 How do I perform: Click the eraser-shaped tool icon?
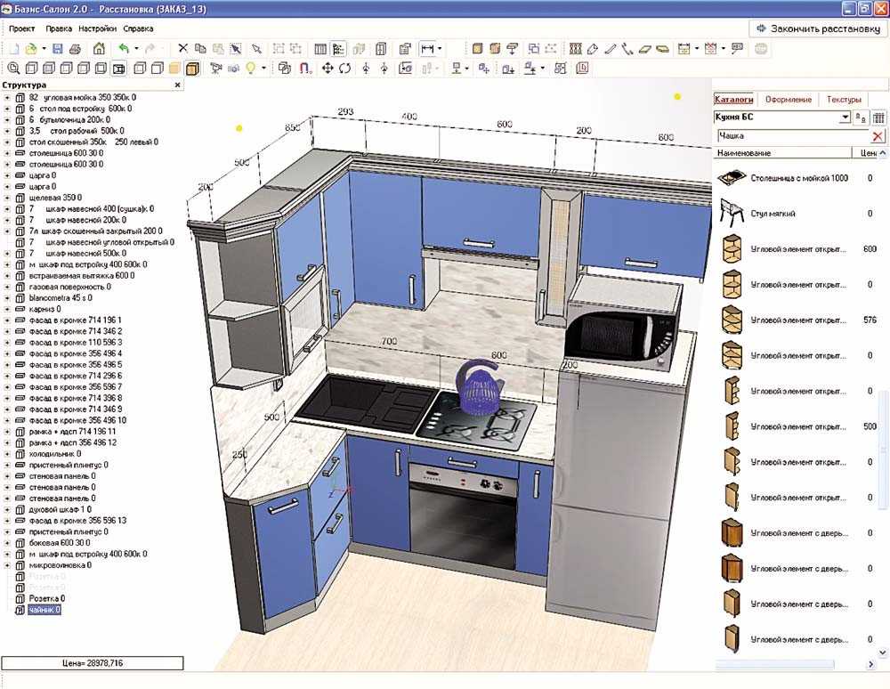click(593, 49)
